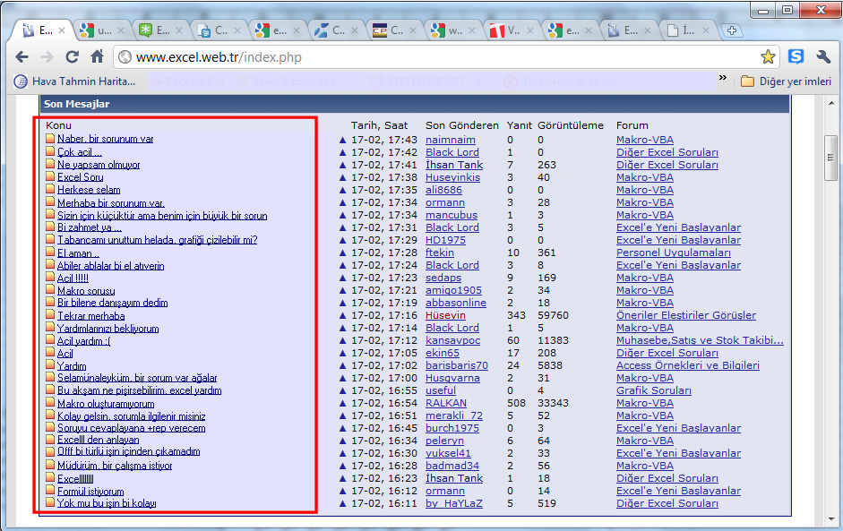The image size is (843, 531).
Task: Click folder icon next to 'Excel Soru'
Action: (51, 177)
